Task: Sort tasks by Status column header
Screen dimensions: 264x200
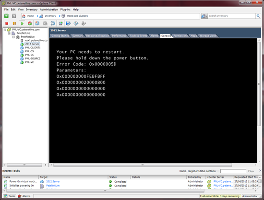Action: tap(120, 177)
